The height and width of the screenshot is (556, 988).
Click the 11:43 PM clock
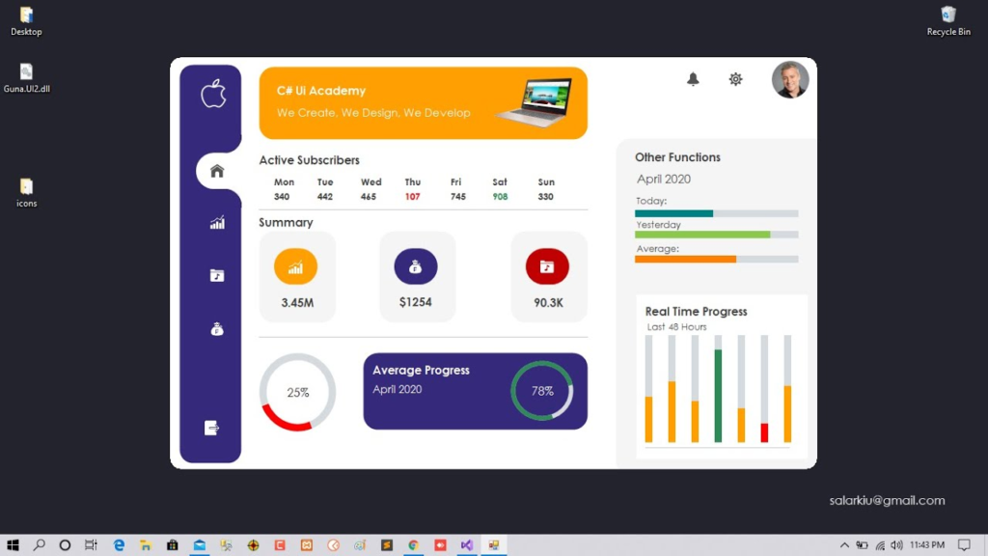click(x=927, y=545)
